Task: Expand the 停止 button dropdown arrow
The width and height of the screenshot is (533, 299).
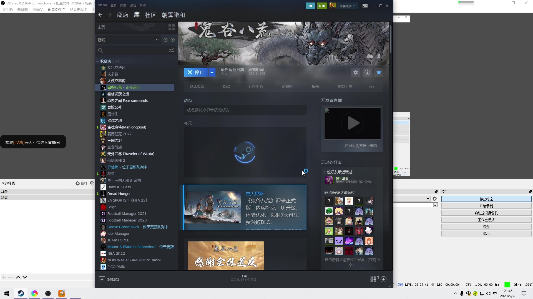Action: [x=212, y=72]
